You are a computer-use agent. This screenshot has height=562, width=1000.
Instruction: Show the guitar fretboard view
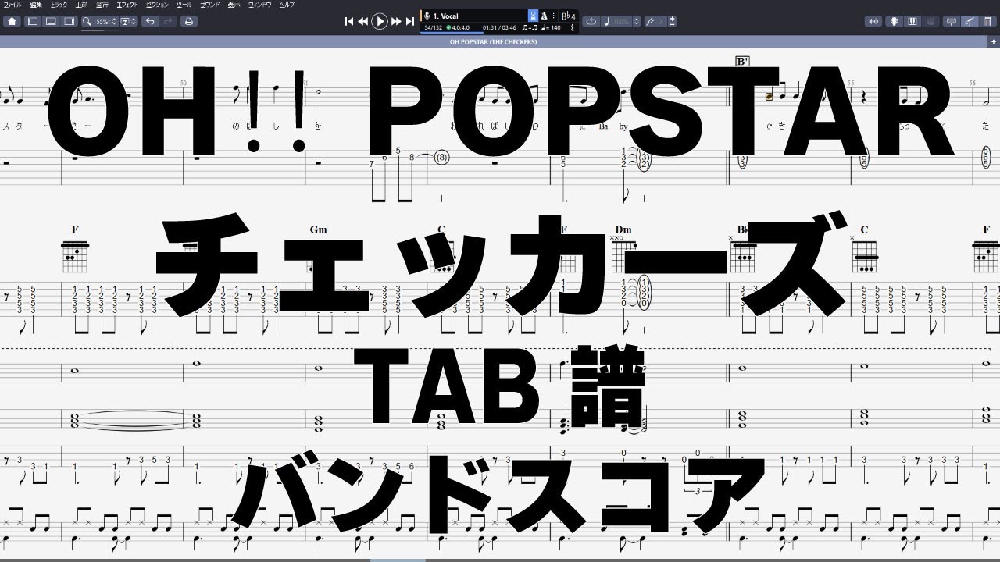coord(896,21)
